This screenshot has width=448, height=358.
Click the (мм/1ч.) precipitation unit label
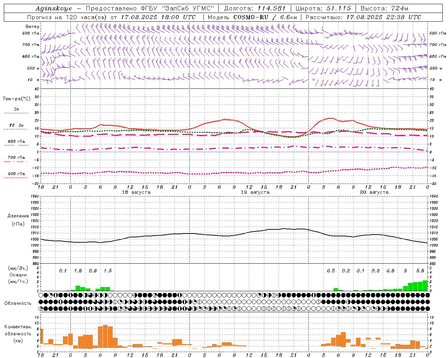(x=18, y=281)
